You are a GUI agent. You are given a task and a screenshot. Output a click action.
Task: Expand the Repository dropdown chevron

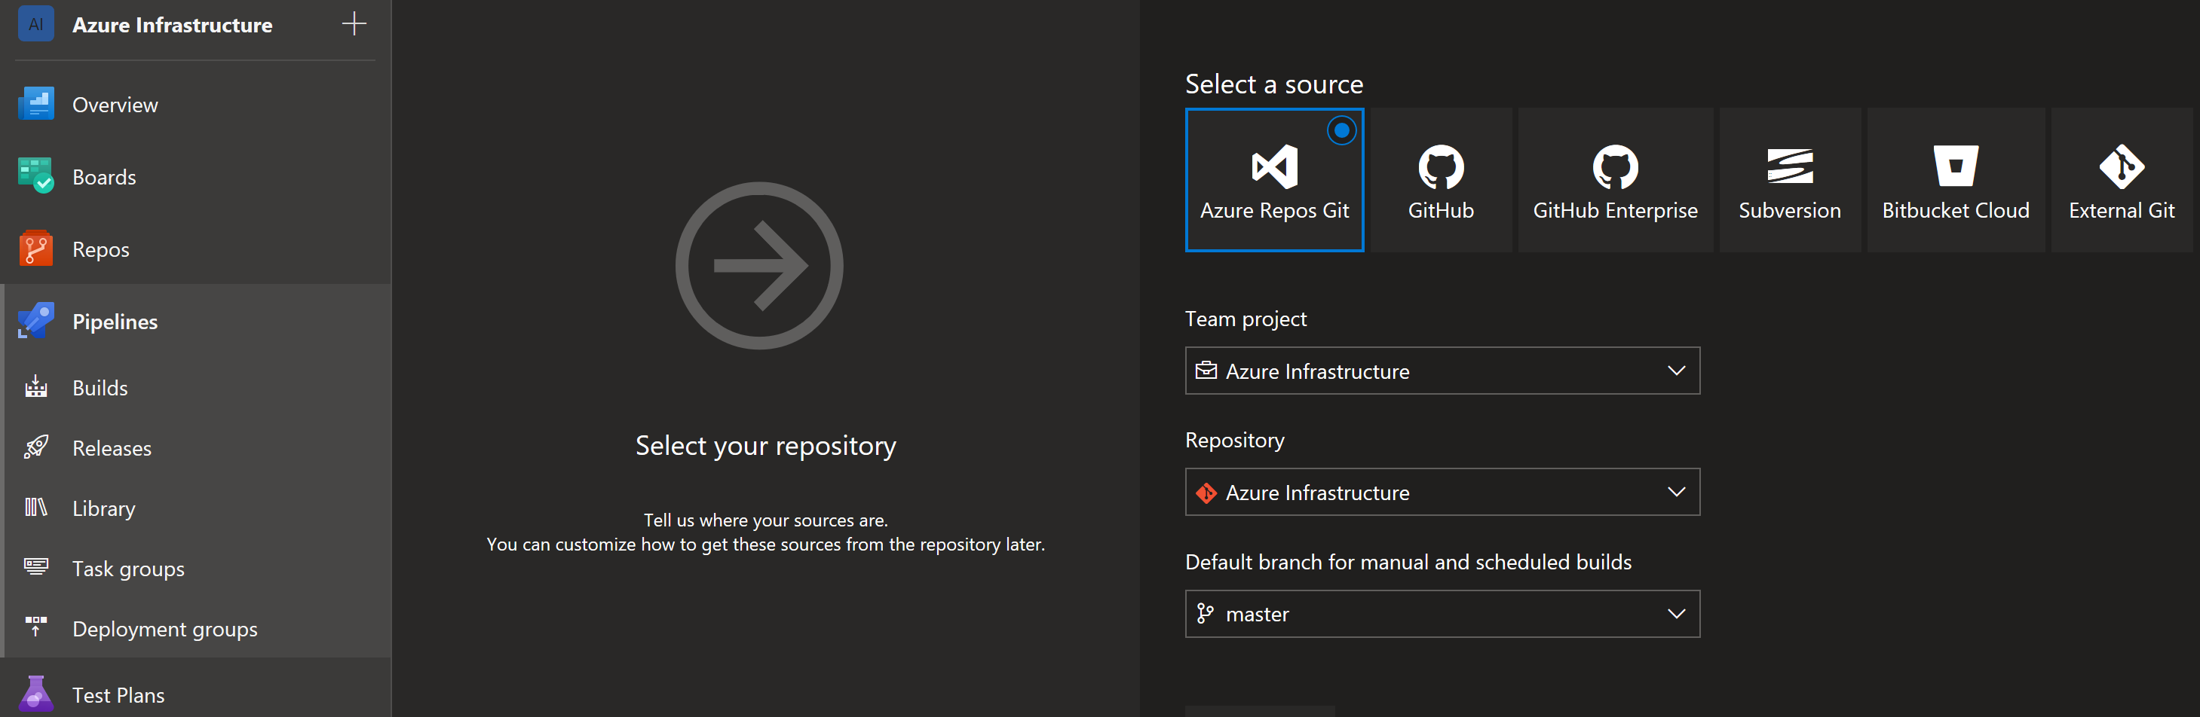(1675, 492)
